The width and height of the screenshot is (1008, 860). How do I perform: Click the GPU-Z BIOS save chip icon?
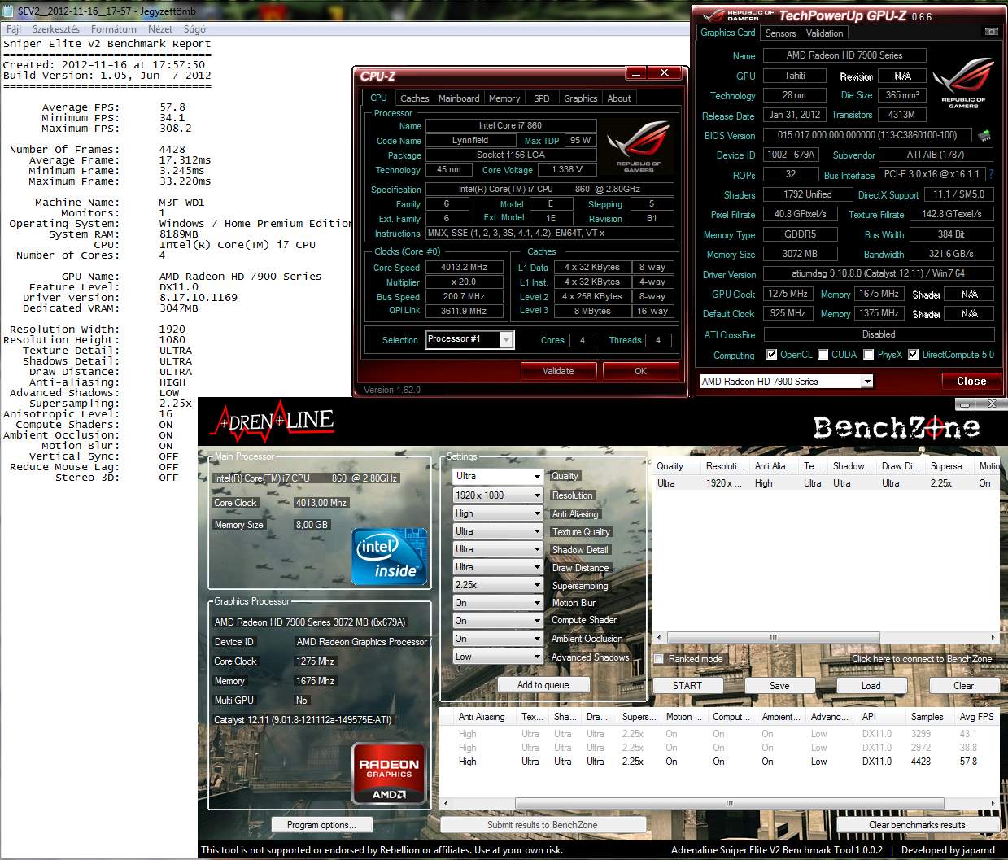click(984, 135)
